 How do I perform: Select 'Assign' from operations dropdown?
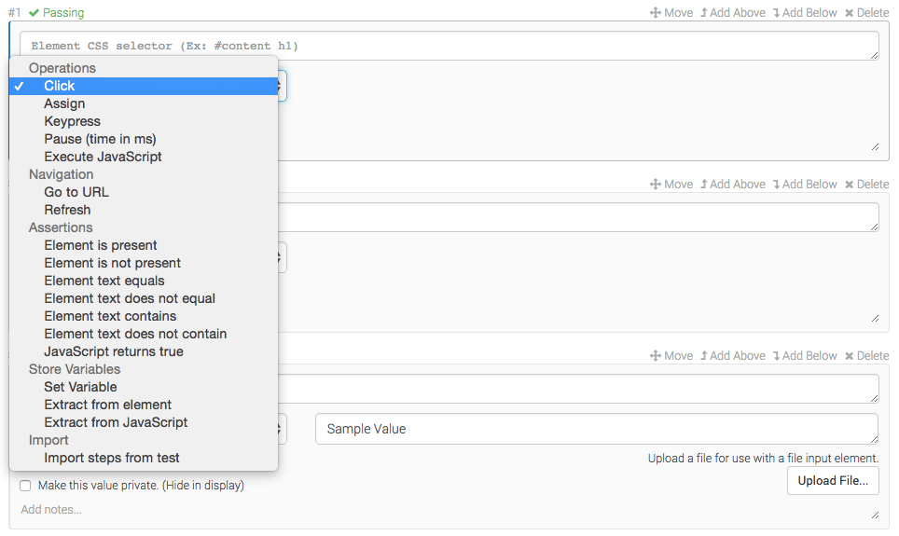tap(64, 103)
